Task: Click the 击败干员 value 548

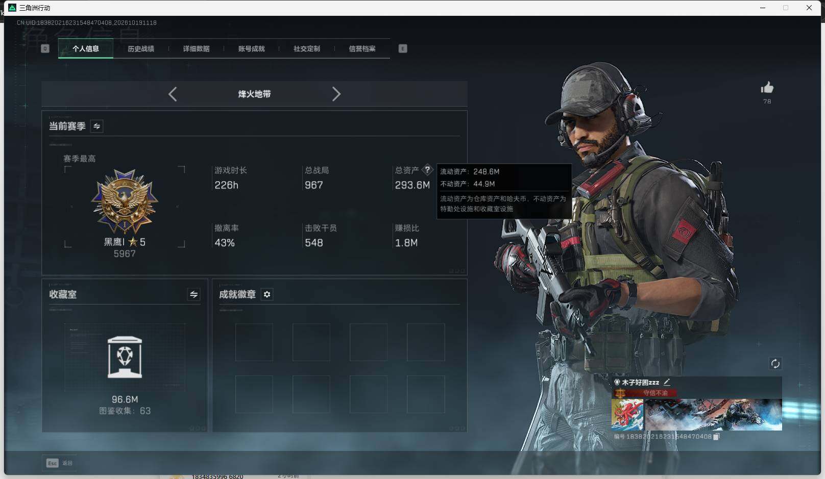Action: click(314, 243)
